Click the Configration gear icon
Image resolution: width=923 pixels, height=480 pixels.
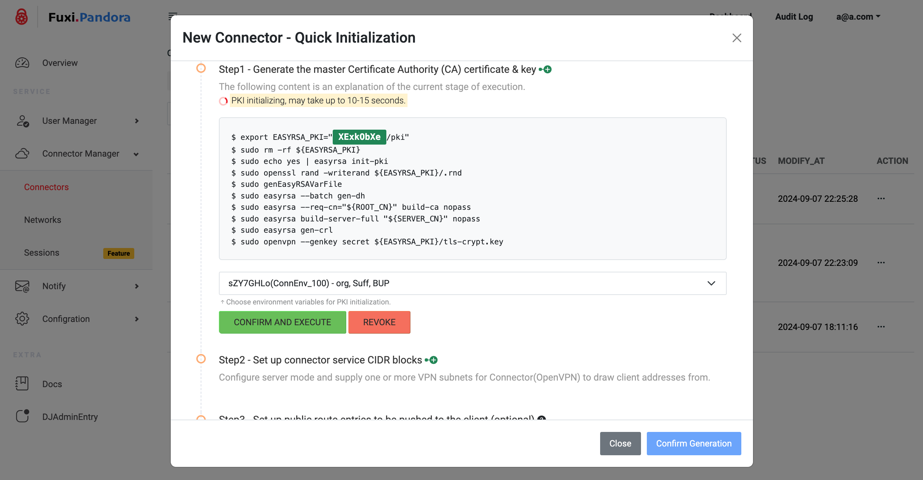click(22, 319)
